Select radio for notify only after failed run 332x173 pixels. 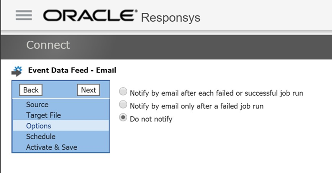[x=123, y=105]
